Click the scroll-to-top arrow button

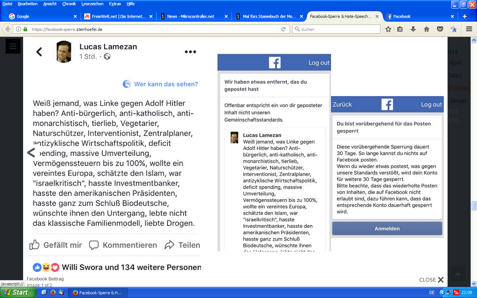[458, 274]
